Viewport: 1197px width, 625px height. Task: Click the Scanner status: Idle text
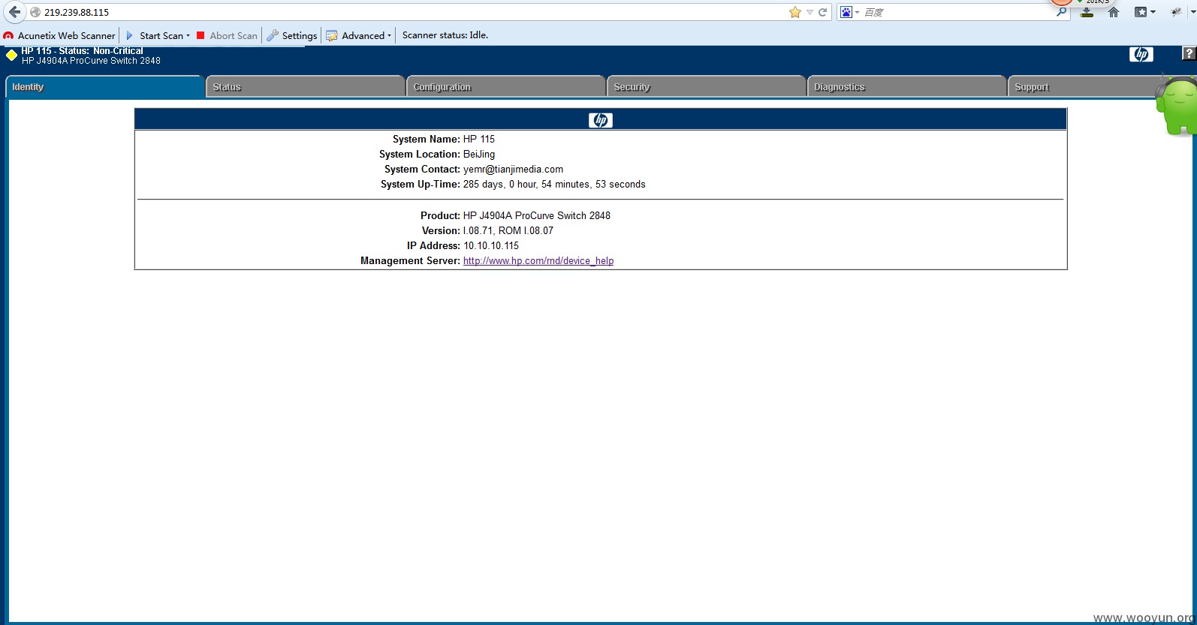click(x=445, y=35)
